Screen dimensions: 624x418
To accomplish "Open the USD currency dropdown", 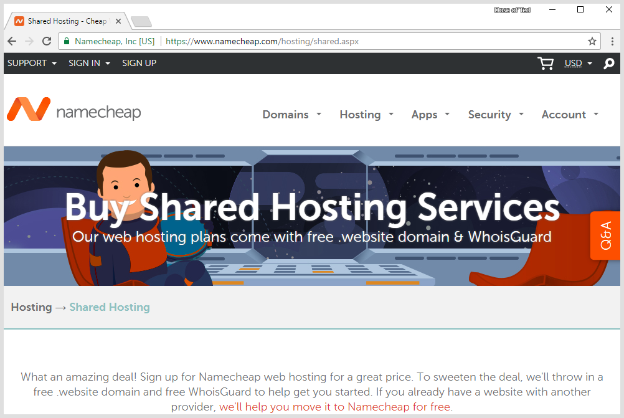I will pyautogui.click(x=575, y=63).
